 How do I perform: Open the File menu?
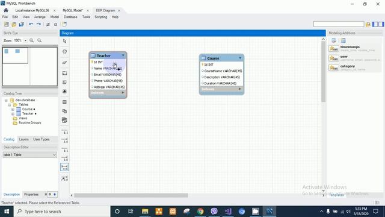coord(5,17)
